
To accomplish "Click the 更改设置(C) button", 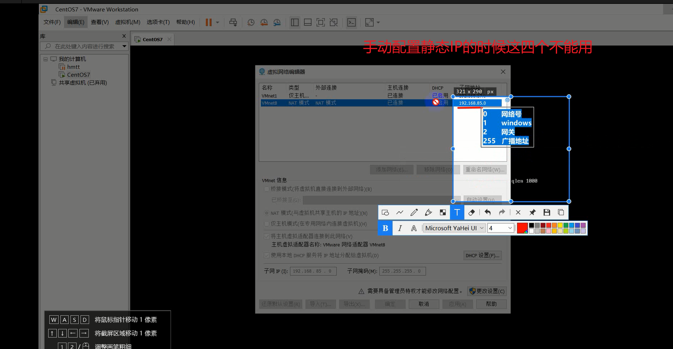I will coord(487,291).
